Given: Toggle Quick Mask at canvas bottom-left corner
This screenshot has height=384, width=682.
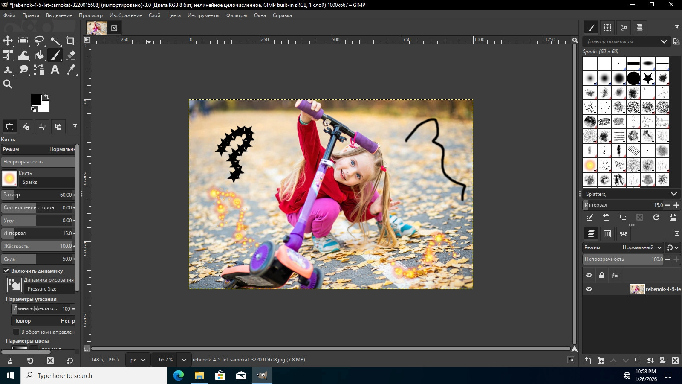Looking at the screenshot, I should coord(87,349).
